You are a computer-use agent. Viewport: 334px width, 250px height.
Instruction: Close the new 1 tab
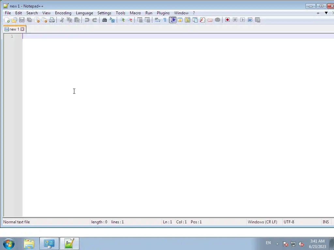23,29
